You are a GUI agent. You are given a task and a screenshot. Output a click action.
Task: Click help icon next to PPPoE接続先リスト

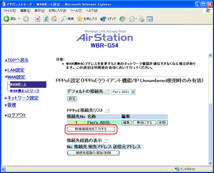pyautogui.click(x=108, y=110)
